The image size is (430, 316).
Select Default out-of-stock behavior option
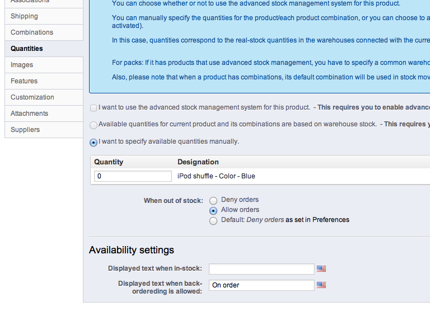tap(213, 221)
